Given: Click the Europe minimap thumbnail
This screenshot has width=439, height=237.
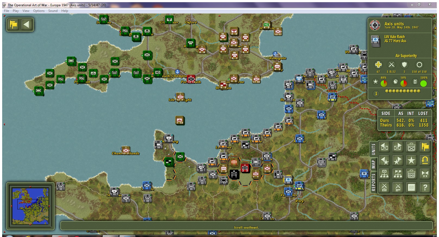Looking at the screenshot, I should tap(30, 207).
